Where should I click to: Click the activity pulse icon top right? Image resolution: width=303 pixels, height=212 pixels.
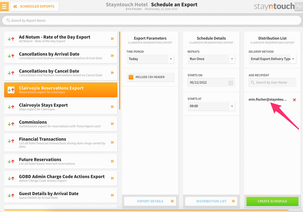point(299,6)
